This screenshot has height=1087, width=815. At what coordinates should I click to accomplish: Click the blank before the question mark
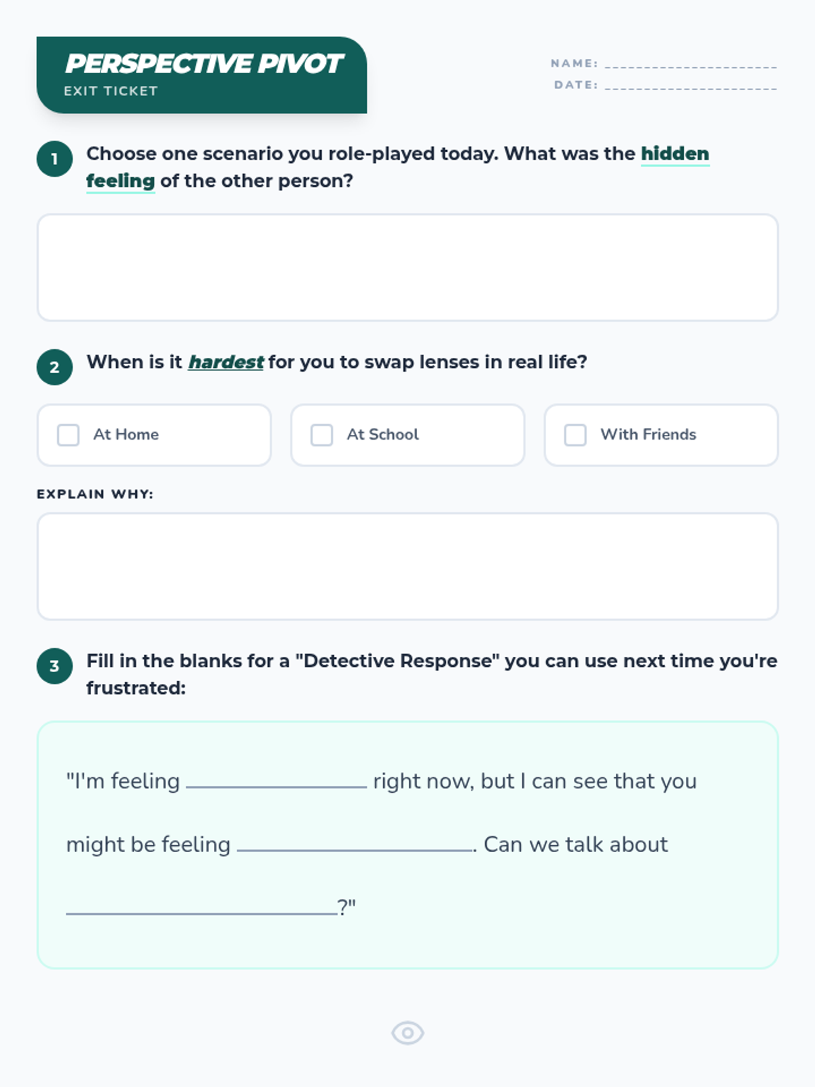(201, 912)
